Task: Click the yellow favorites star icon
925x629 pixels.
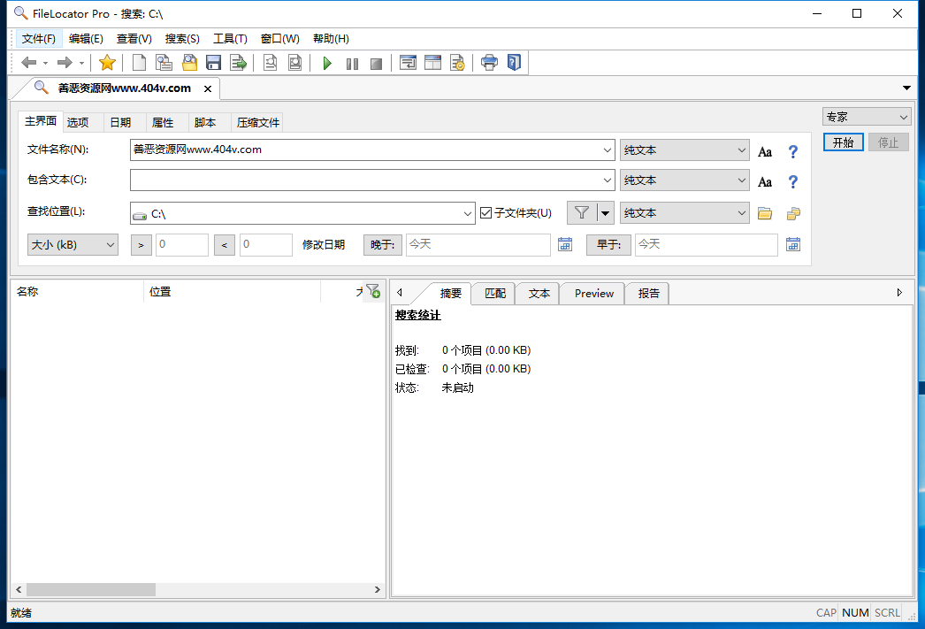Action: 107,62
